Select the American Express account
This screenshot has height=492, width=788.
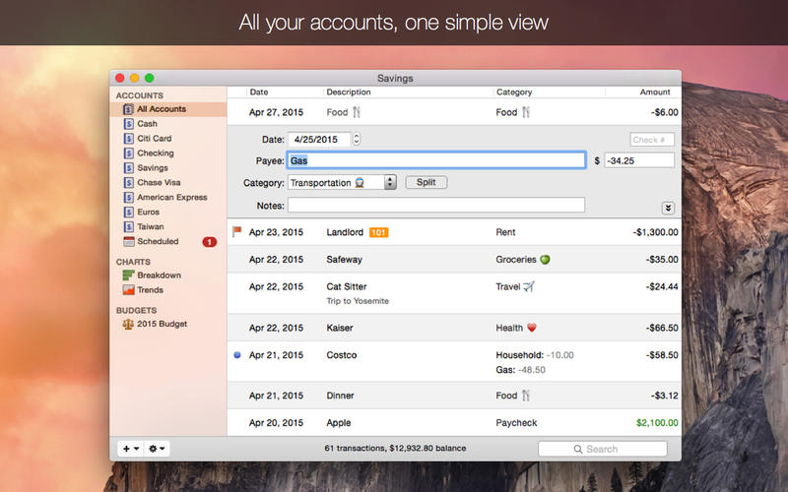point(171,197)
